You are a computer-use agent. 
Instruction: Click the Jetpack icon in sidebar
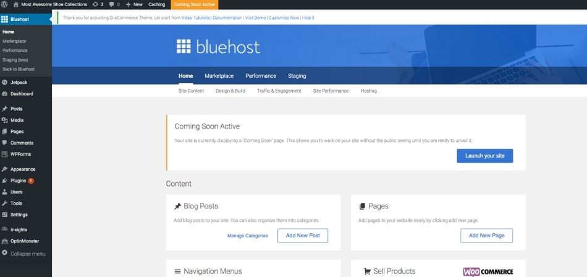4,82
